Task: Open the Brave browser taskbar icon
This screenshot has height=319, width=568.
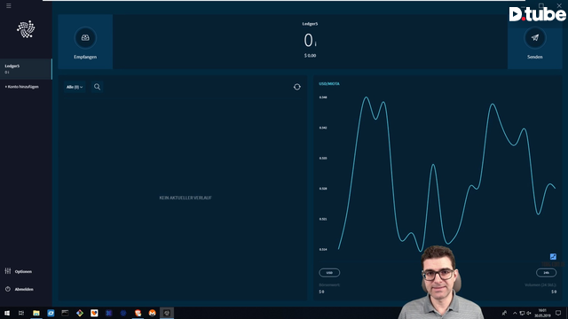Action: point(138,313)
